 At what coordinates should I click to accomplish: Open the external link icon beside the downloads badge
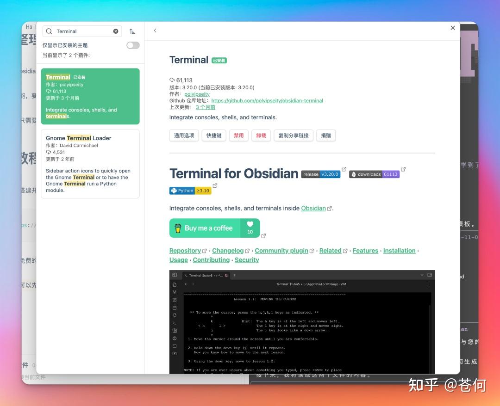coord(403,169)
